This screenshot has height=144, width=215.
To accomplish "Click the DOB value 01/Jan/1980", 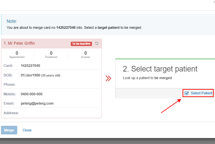I will (30, 75).
